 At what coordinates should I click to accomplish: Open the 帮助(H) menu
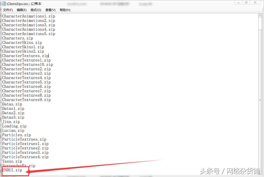click(65, 10)
